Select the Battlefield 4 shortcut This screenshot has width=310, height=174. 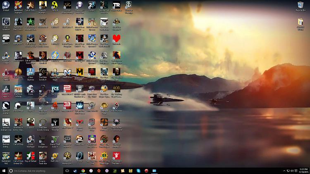(x=18, y=56)
